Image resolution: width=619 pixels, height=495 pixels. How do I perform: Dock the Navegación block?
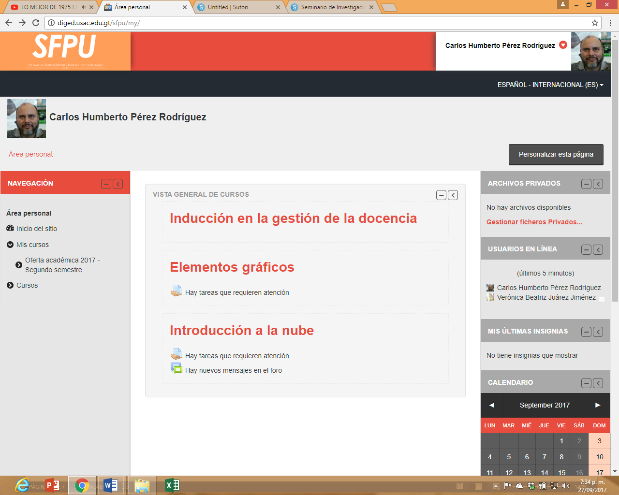tap(118, 184)
